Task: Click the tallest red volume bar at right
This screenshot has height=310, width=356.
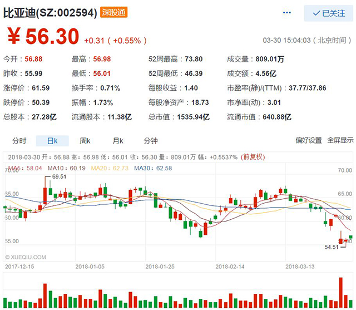Action: pos(340,293)
